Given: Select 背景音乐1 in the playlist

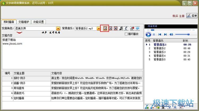Looking at the screenshot, I should click(x=171, y=45).
